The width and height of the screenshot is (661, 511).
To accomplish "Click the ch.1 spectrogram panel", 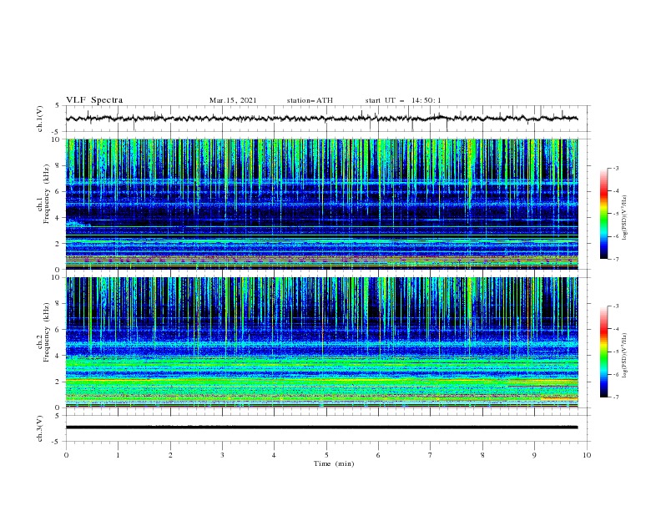I will [321, 204].
